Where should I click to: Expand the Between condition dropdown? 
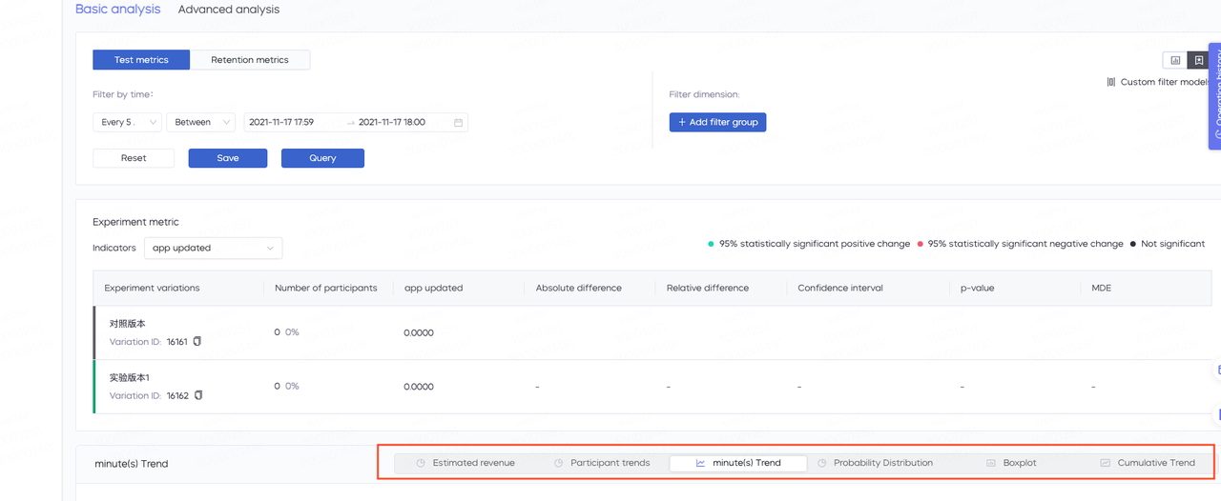click(201, 122)
